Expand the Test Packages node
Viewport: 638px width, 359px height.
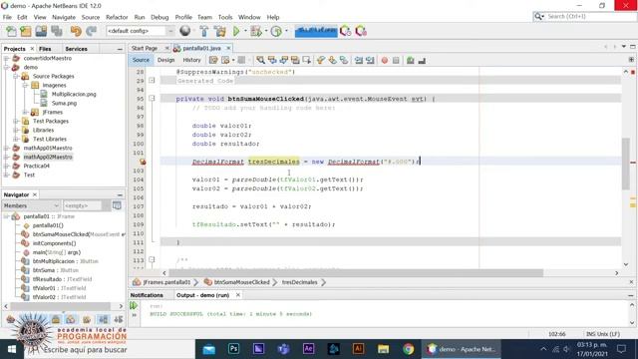16,121
